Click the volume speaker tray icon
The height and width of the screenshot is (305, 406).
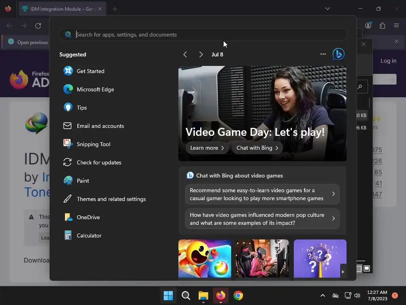tap(357, 295)
